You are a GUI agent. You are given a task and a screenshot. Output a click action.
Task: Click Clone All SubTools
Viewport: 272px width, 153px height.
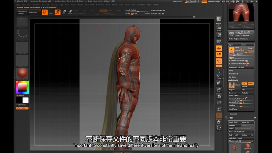point(241,132)
